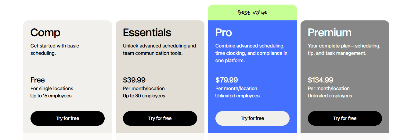The width and height of the screenshot is (411, 140).
Task: Click the Best value badge
Action: tap(252, 12)
